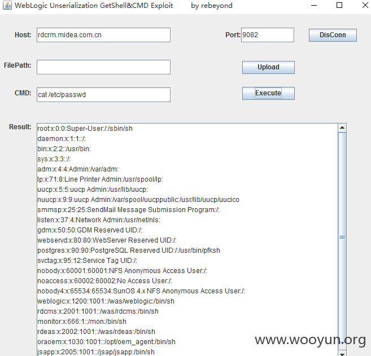The height and width of the screenshot is (356, 371).
Task: Click the FilePath: label
Action: [x=18, y=65]
